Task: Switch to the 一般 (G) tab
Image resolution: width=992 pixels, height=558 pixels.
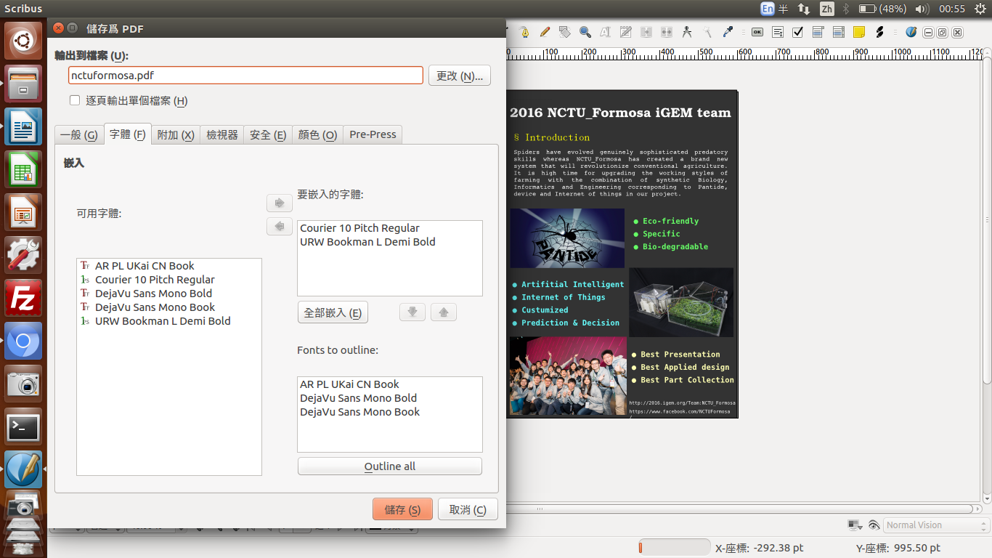Action: coord(78,134)
